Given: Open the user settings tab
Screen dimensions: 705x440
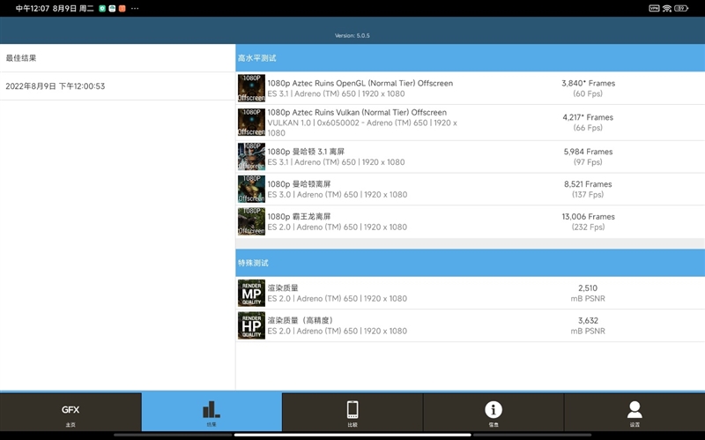Looking at the screenshot, I should [x=634, y=412].
